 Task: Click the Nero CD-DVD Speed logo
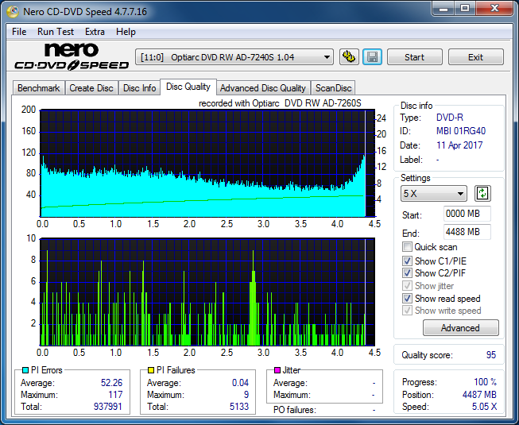(x=72, y=56)
